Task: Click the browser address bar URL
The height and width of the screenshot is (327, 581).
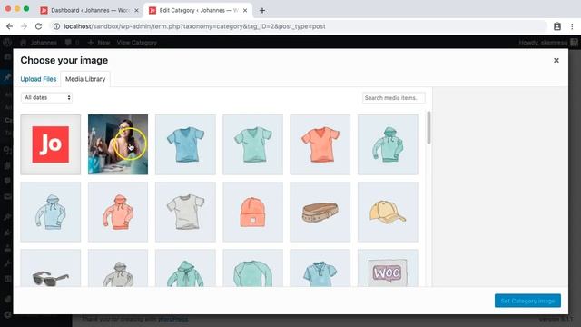Action: coord(194,26)
